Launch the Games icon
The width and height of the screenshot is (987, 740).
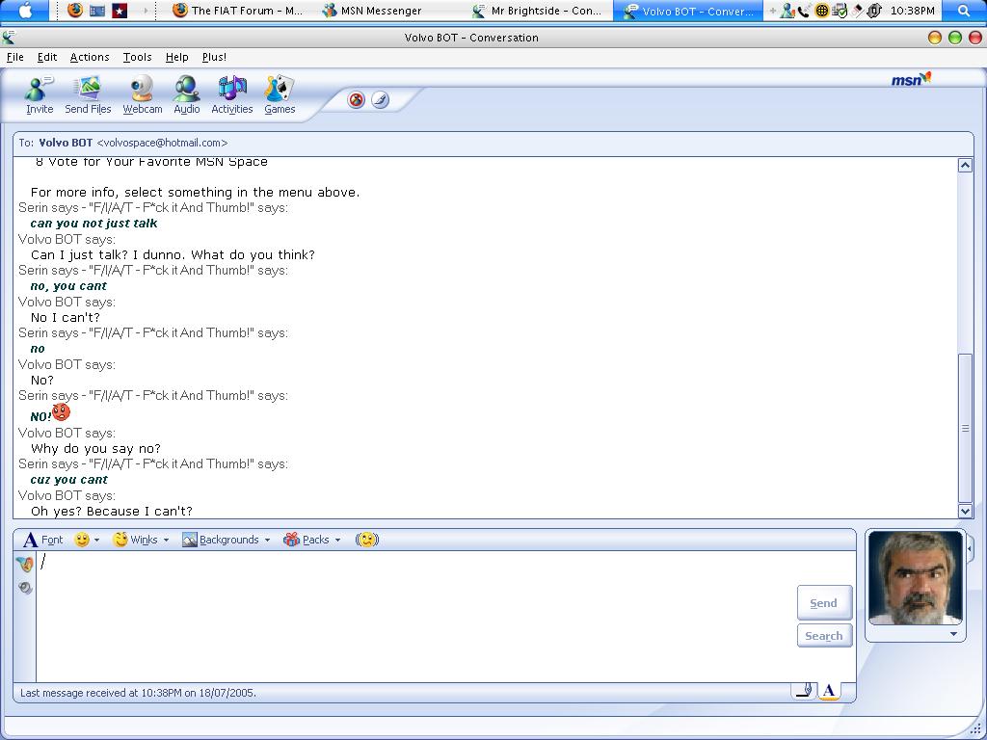pos(280,89)
